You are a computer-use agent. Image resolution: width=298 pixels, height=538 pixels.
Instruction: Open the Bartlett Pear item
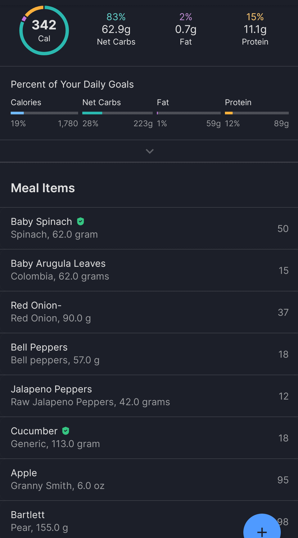[124, 522]
